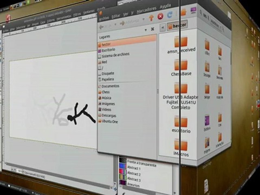Open the forward-history dropdown arrow
Image resolution: width=260 pixels, height=195 pixels.
click(144, 19)
